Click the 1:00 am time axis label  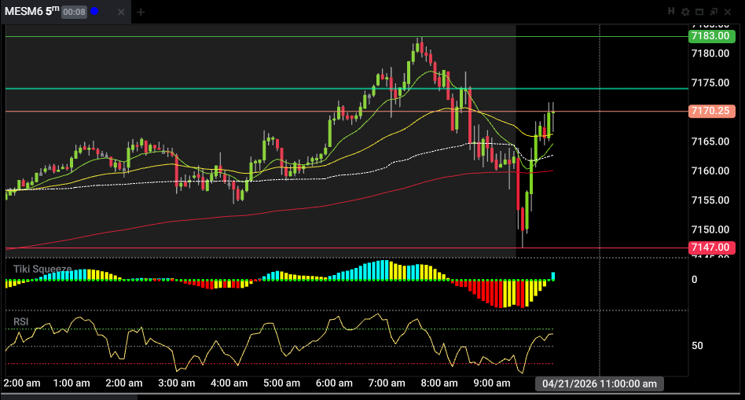pos(72,383)
